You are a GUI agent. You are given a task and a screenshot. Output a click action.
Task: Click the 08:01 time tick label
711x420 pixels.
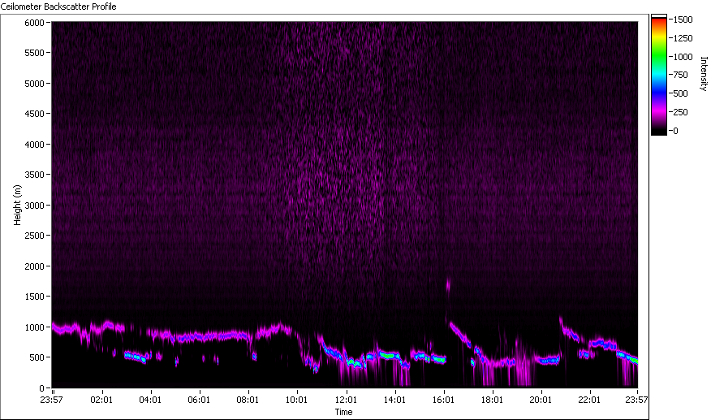pos(248,400)
